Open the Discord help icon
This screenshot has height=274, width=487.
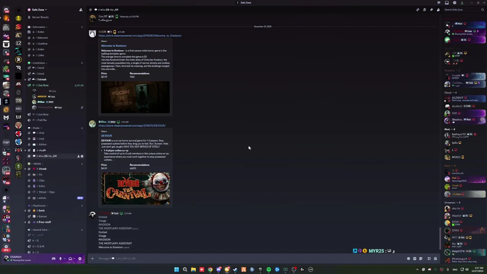click(455, 3)
